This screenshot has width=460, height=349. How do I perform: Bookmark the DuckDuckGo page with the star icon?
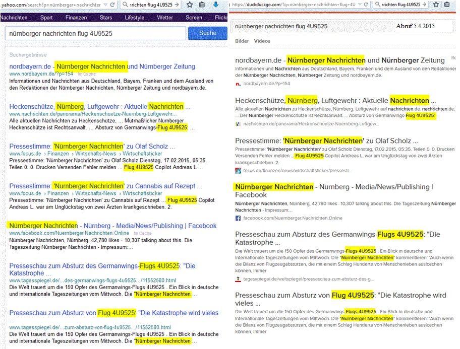(436, 5)
